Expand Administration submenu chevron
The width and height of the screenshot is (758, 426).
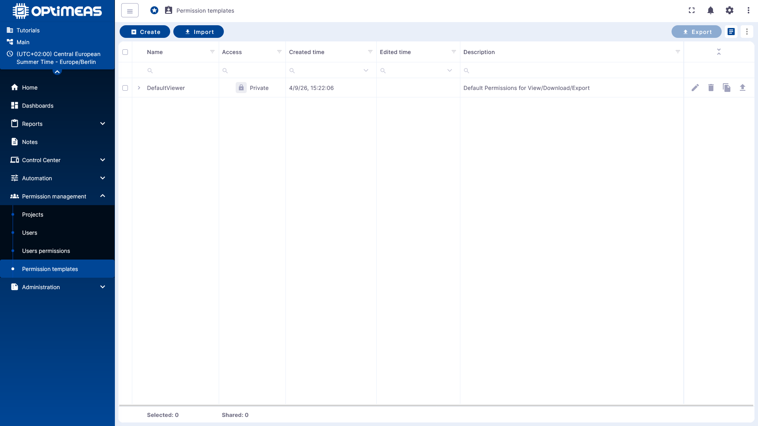click(x=103, y=287)
